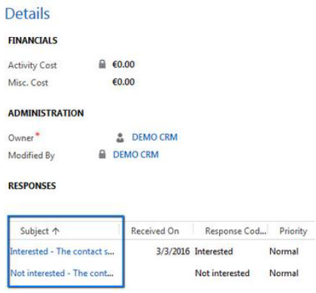Click the 3/3/2016 received date cell
The image size is (316, 293).
(x=173, y=252)
